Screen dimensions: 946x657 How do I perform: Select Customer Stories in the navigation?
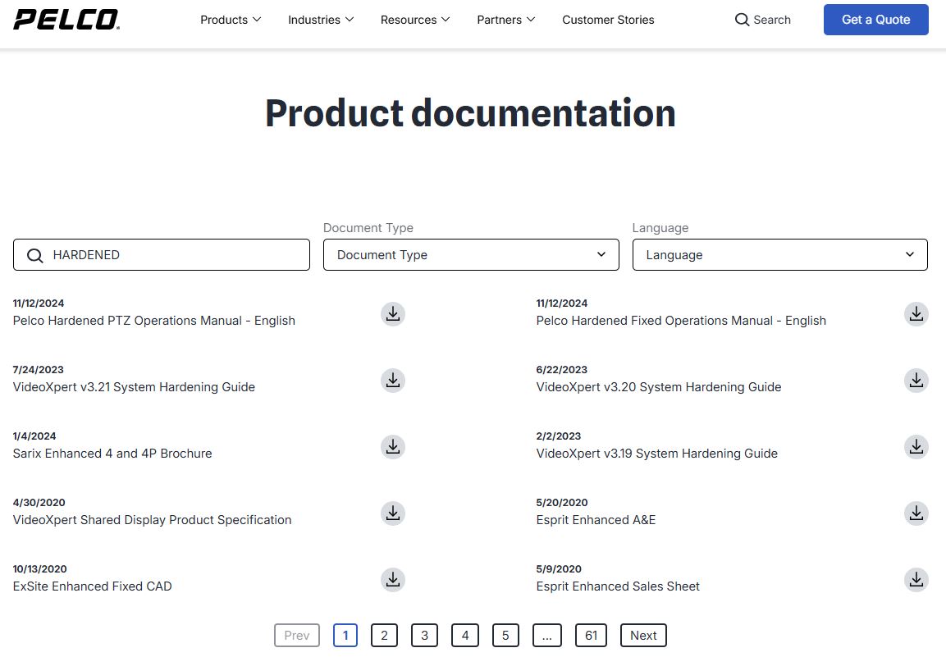[x=608, y=20]
